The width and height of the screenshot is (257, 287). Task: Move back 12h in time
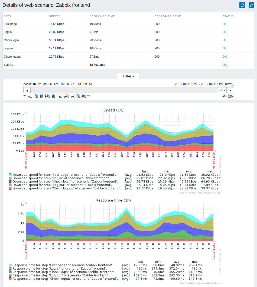[47, 96]
